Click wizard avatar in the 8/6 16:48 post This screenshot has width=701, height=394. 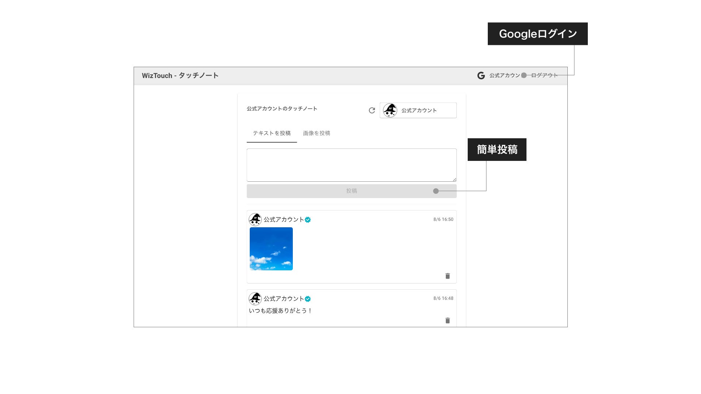(x=255, y=299)
